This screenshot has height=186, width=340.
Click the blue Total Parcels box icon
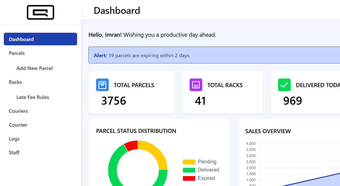tap(102, 85)
